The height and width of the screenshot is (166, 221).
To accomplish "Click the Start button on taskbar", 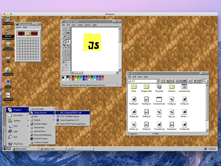I will [7, 149].
